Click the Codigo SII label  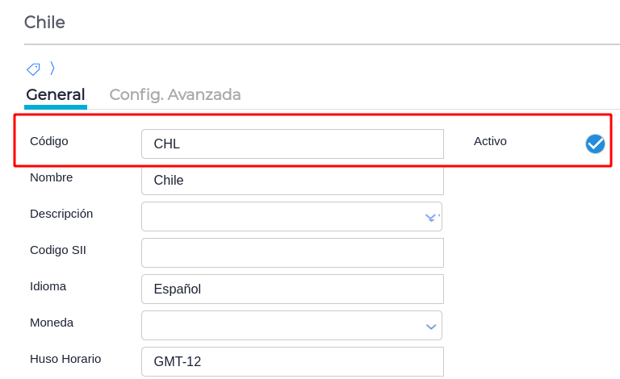pos(58,250)
